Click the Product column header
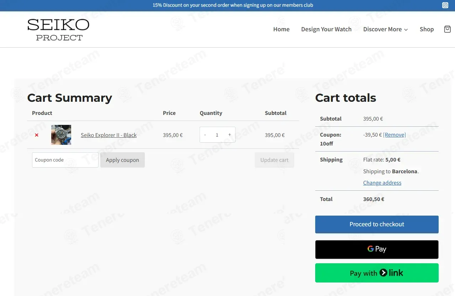This screenshot has height=296, width=455. click(42, 113)
